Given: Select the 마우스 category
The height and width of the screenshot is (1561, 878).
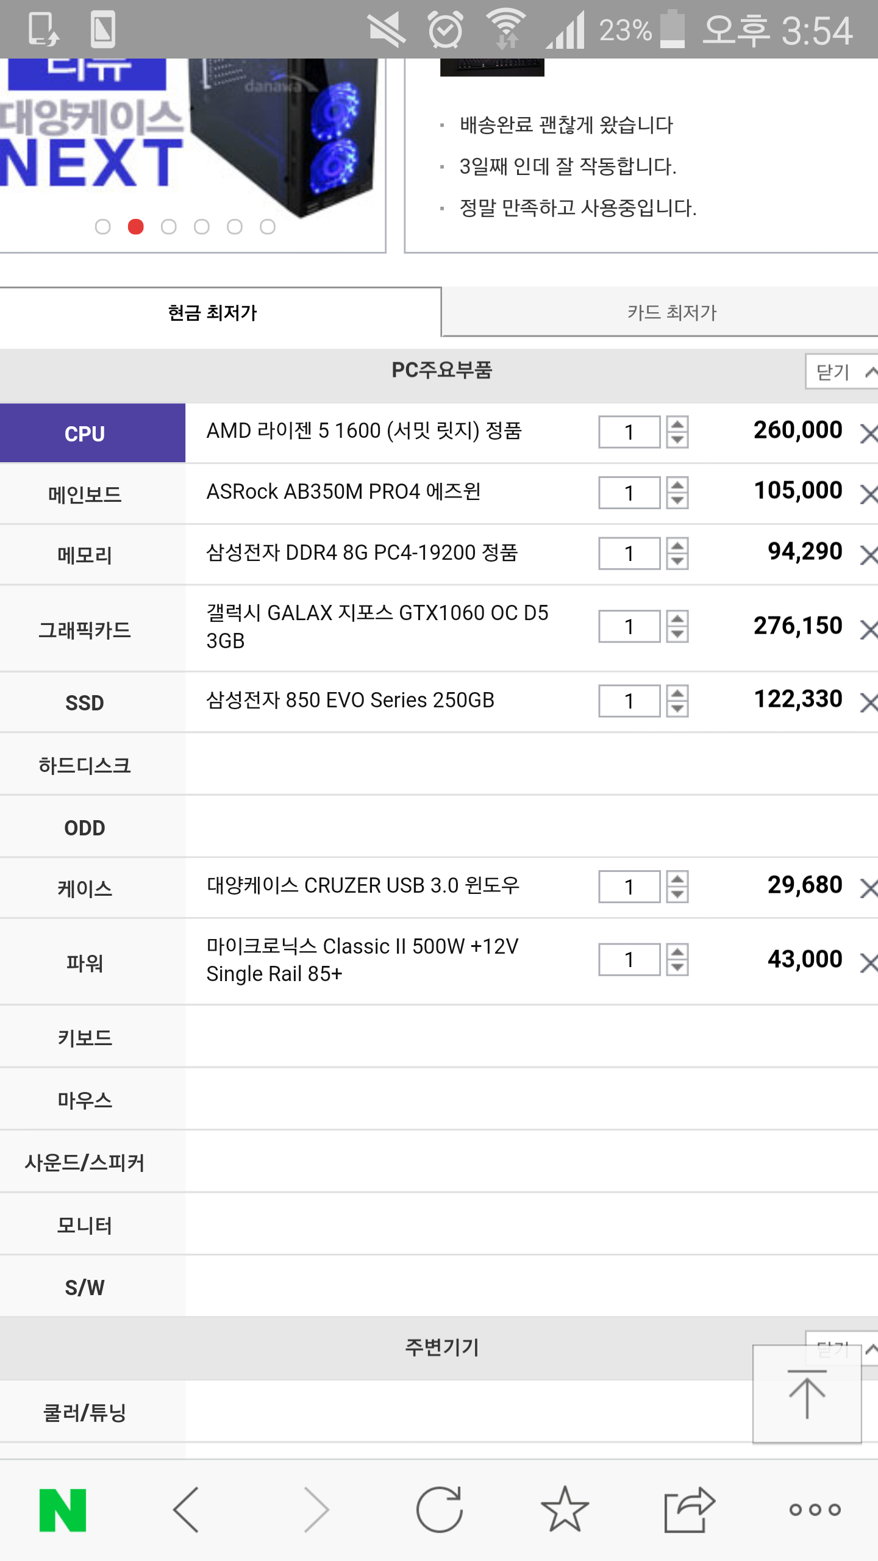Looking at the screenshot, I should point(93,1099).
